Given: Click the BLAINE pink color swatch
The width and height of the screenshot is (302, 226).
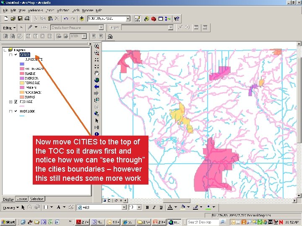Looking at the screenshot, I should click(21, 74).
